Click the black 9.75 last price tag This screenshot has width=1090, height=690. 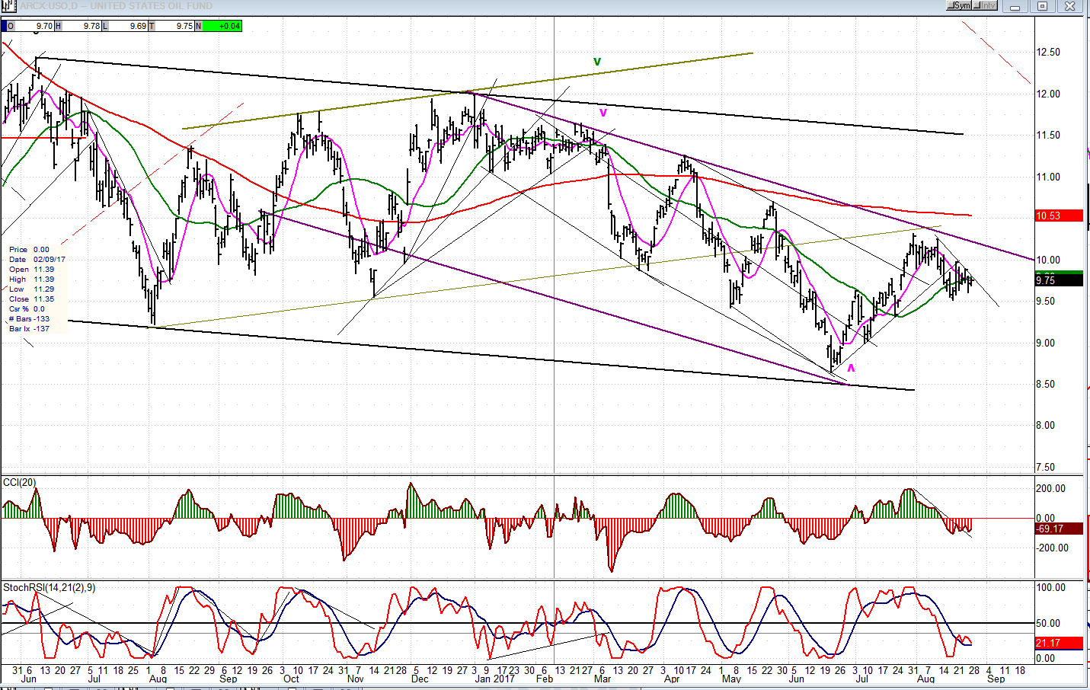click(1059, 281)
